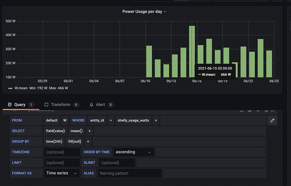Click the FROM keyword label
This screenshot has width=291, height=186.
17,120
